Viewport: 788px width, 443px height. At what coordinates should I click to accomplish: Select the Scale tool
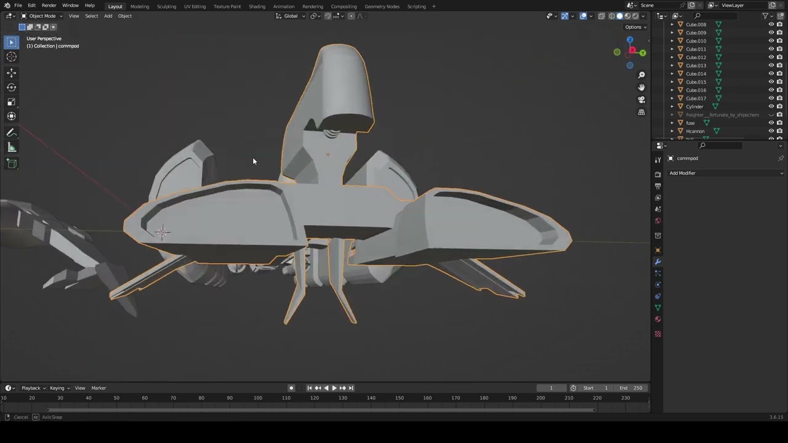tap(11, 102)
